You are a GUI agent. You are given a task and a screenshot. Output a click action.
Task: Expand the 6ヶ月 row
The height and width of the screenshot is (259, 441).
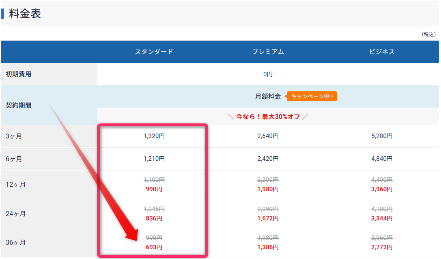point(14,159)
